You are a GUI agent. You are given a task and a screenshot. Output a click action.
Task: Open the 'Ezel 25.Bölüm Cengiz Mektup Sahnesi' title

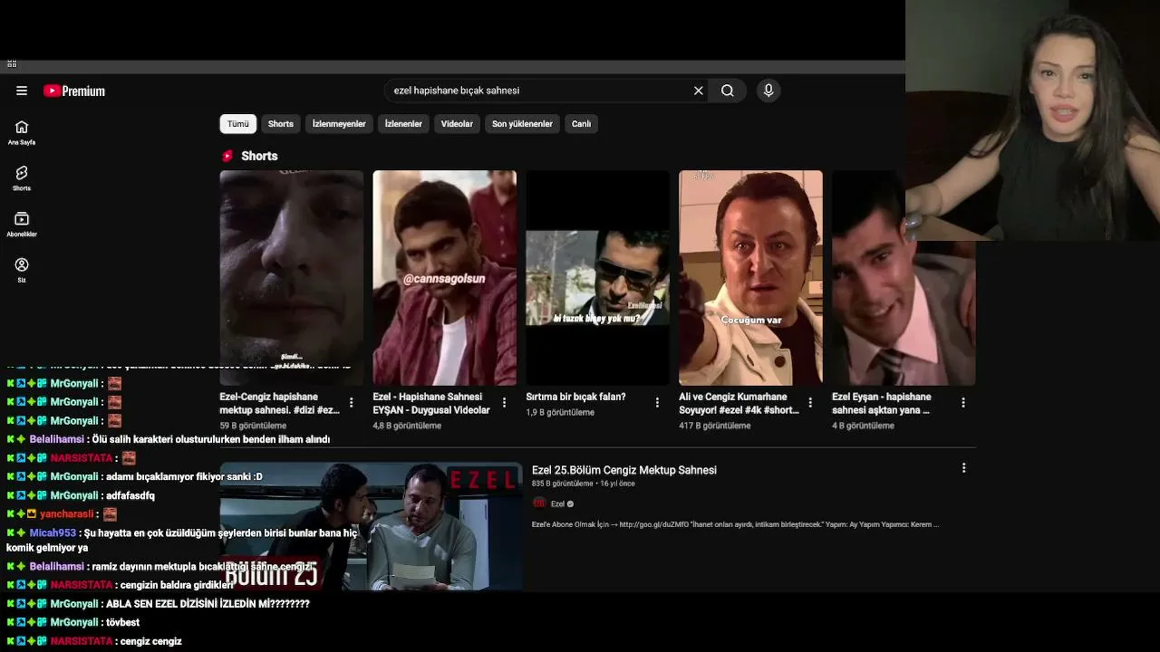(624, 470)
